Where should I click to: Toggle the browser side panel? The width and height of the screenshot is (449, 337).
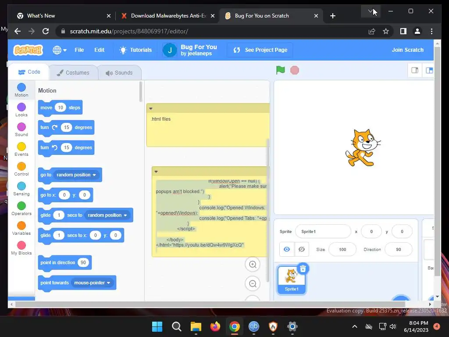[x=403, y=31]
